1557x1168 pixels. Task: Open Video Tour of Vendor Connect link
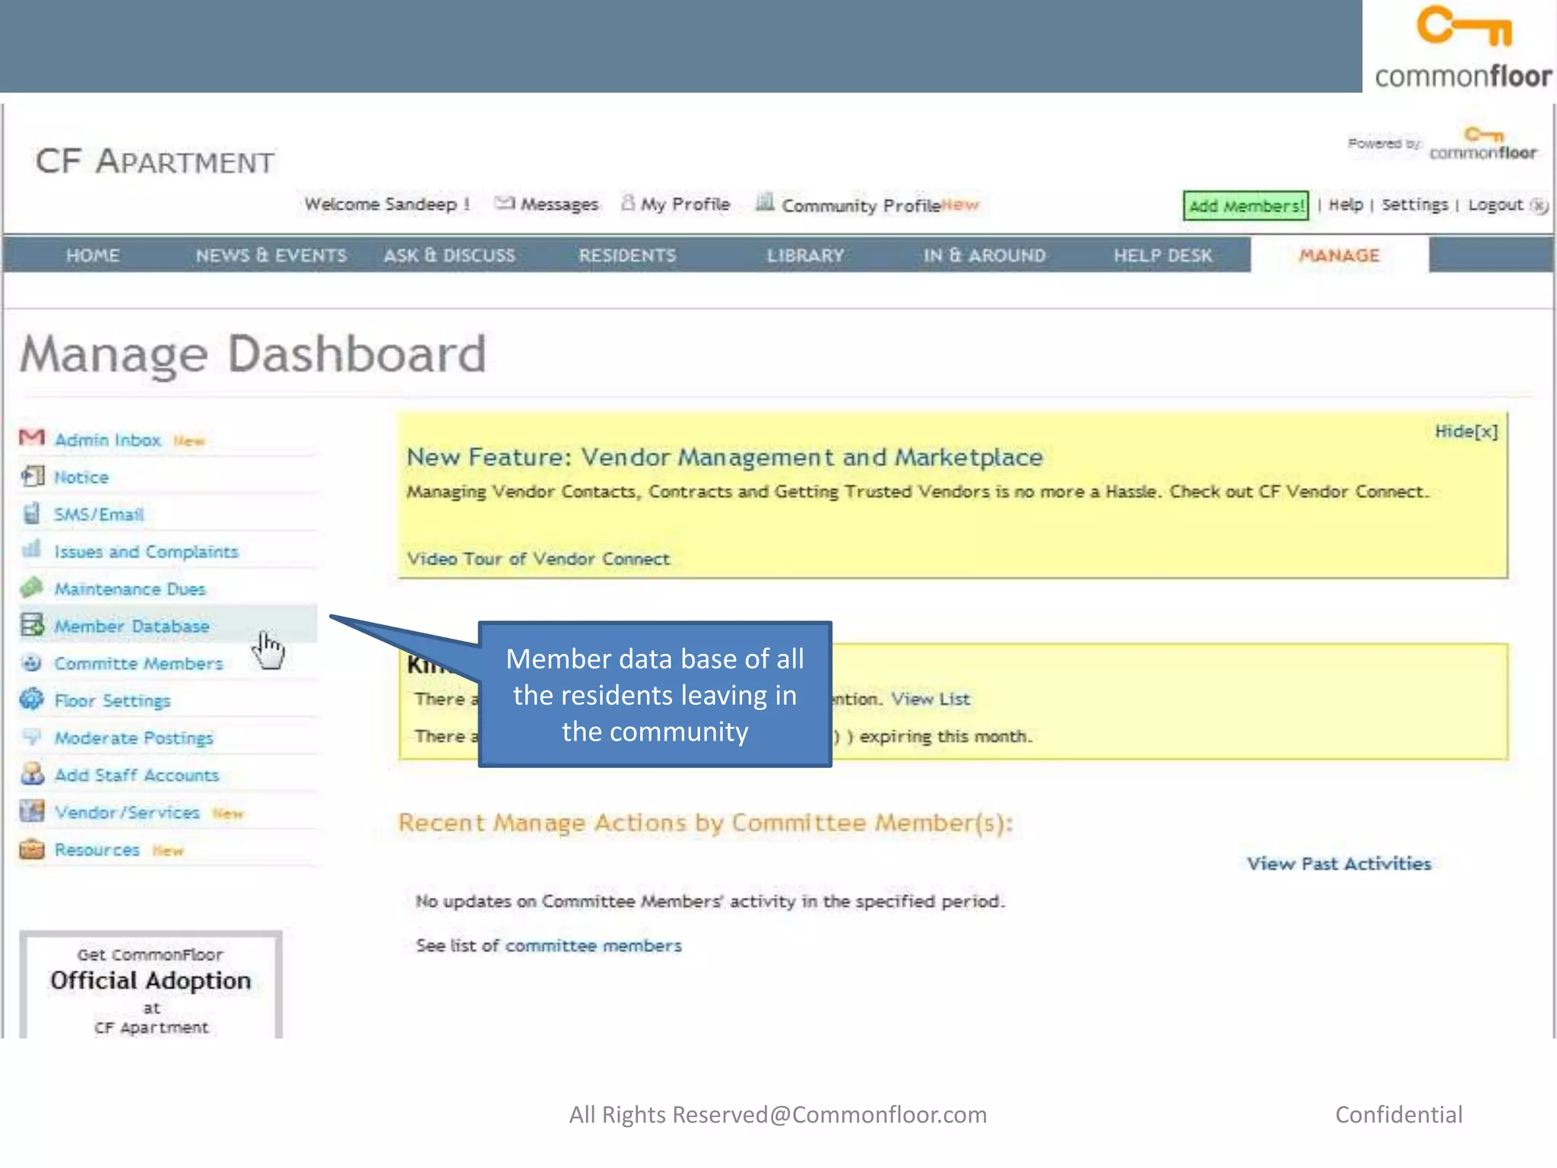point(538,559)
